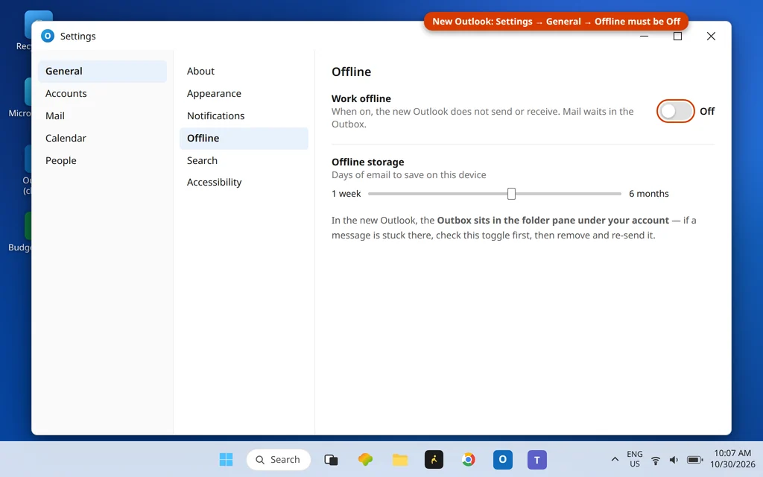This screenshot has width=763, height=477.
Task: Open Teams from the taskbar
Action: click(x=537, y=459)
